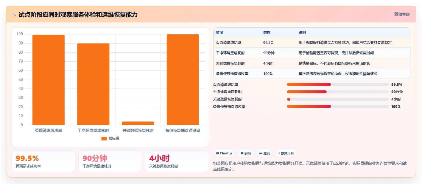Open the 4小时 关键数据恢复耗时 data card
The image size is (422, 184).
(x=177, y=161)
